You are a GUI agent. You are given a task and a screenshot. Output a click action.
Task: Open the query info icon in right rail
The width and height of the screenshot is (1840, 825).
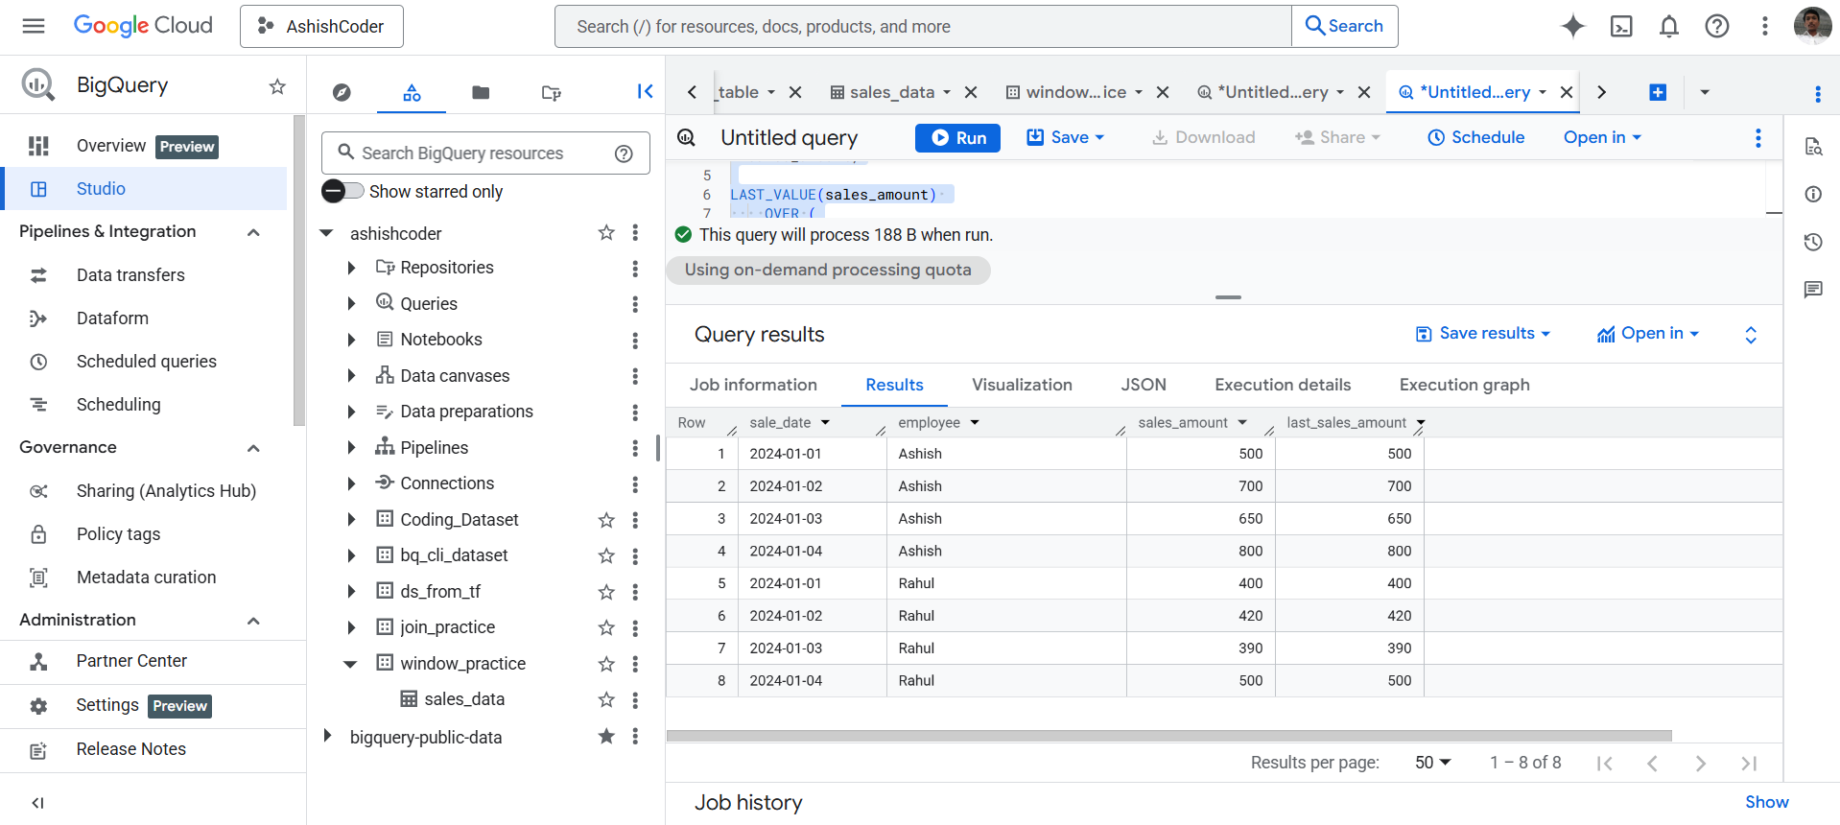pos(1813,194)
